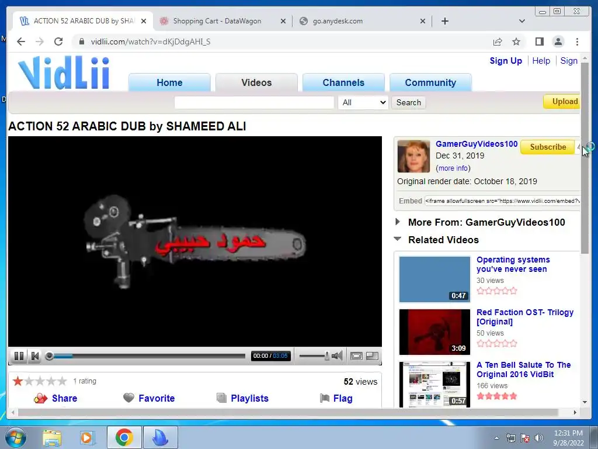This screenshot has height=449, width=598.
Task: Toggle the browser side panel icon
Action: [539, 42]
